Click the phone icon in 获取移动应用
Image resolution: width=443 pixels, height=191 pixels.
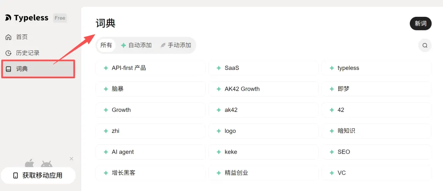(x=16, y=175)
